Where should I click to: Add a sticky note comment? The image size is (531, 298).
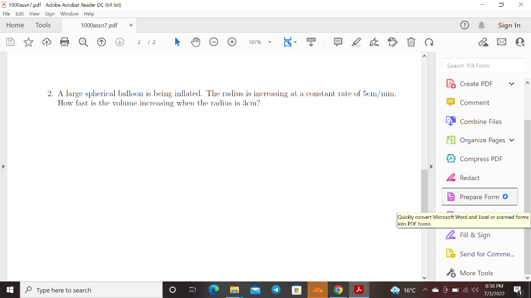pyautogui.click(x=337, y=42)
